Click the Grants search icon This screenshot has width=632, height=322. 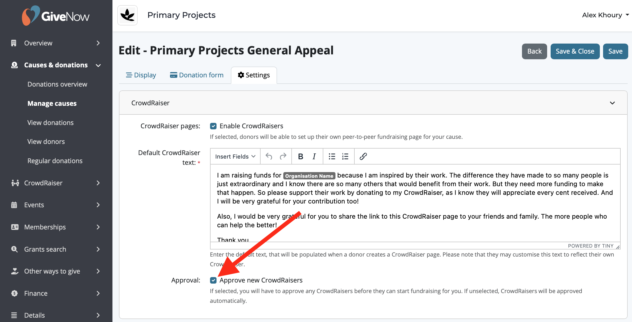coord(14,249)
